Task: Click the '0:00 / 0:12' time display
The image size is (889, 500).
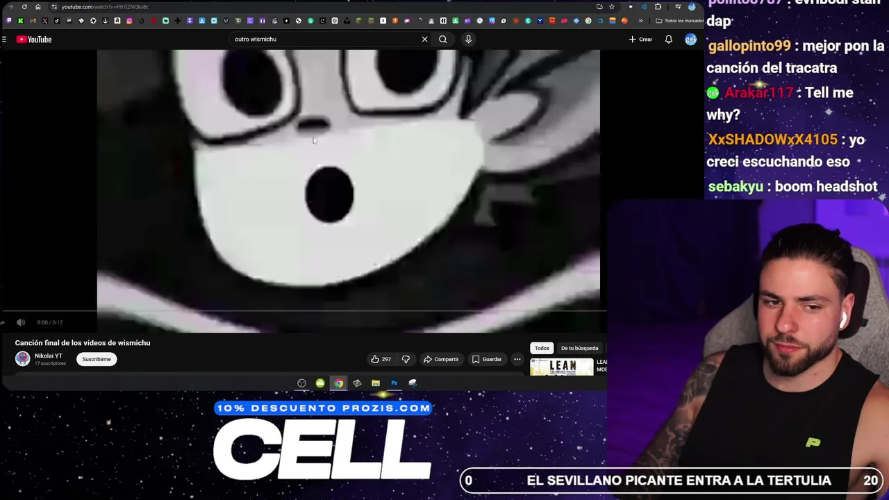Action: pos(49,322)
